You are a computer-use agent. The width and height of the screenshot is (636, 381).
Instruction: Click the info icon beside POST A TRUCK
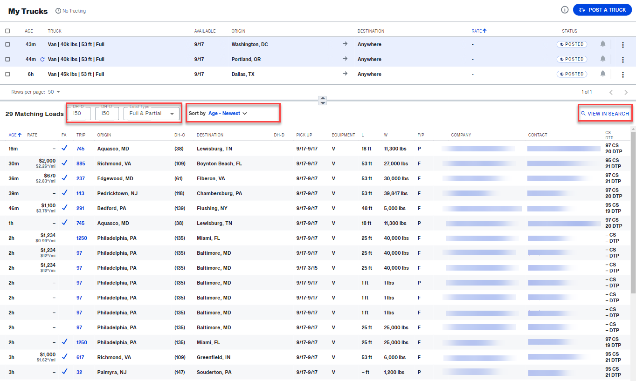point(564,9)
